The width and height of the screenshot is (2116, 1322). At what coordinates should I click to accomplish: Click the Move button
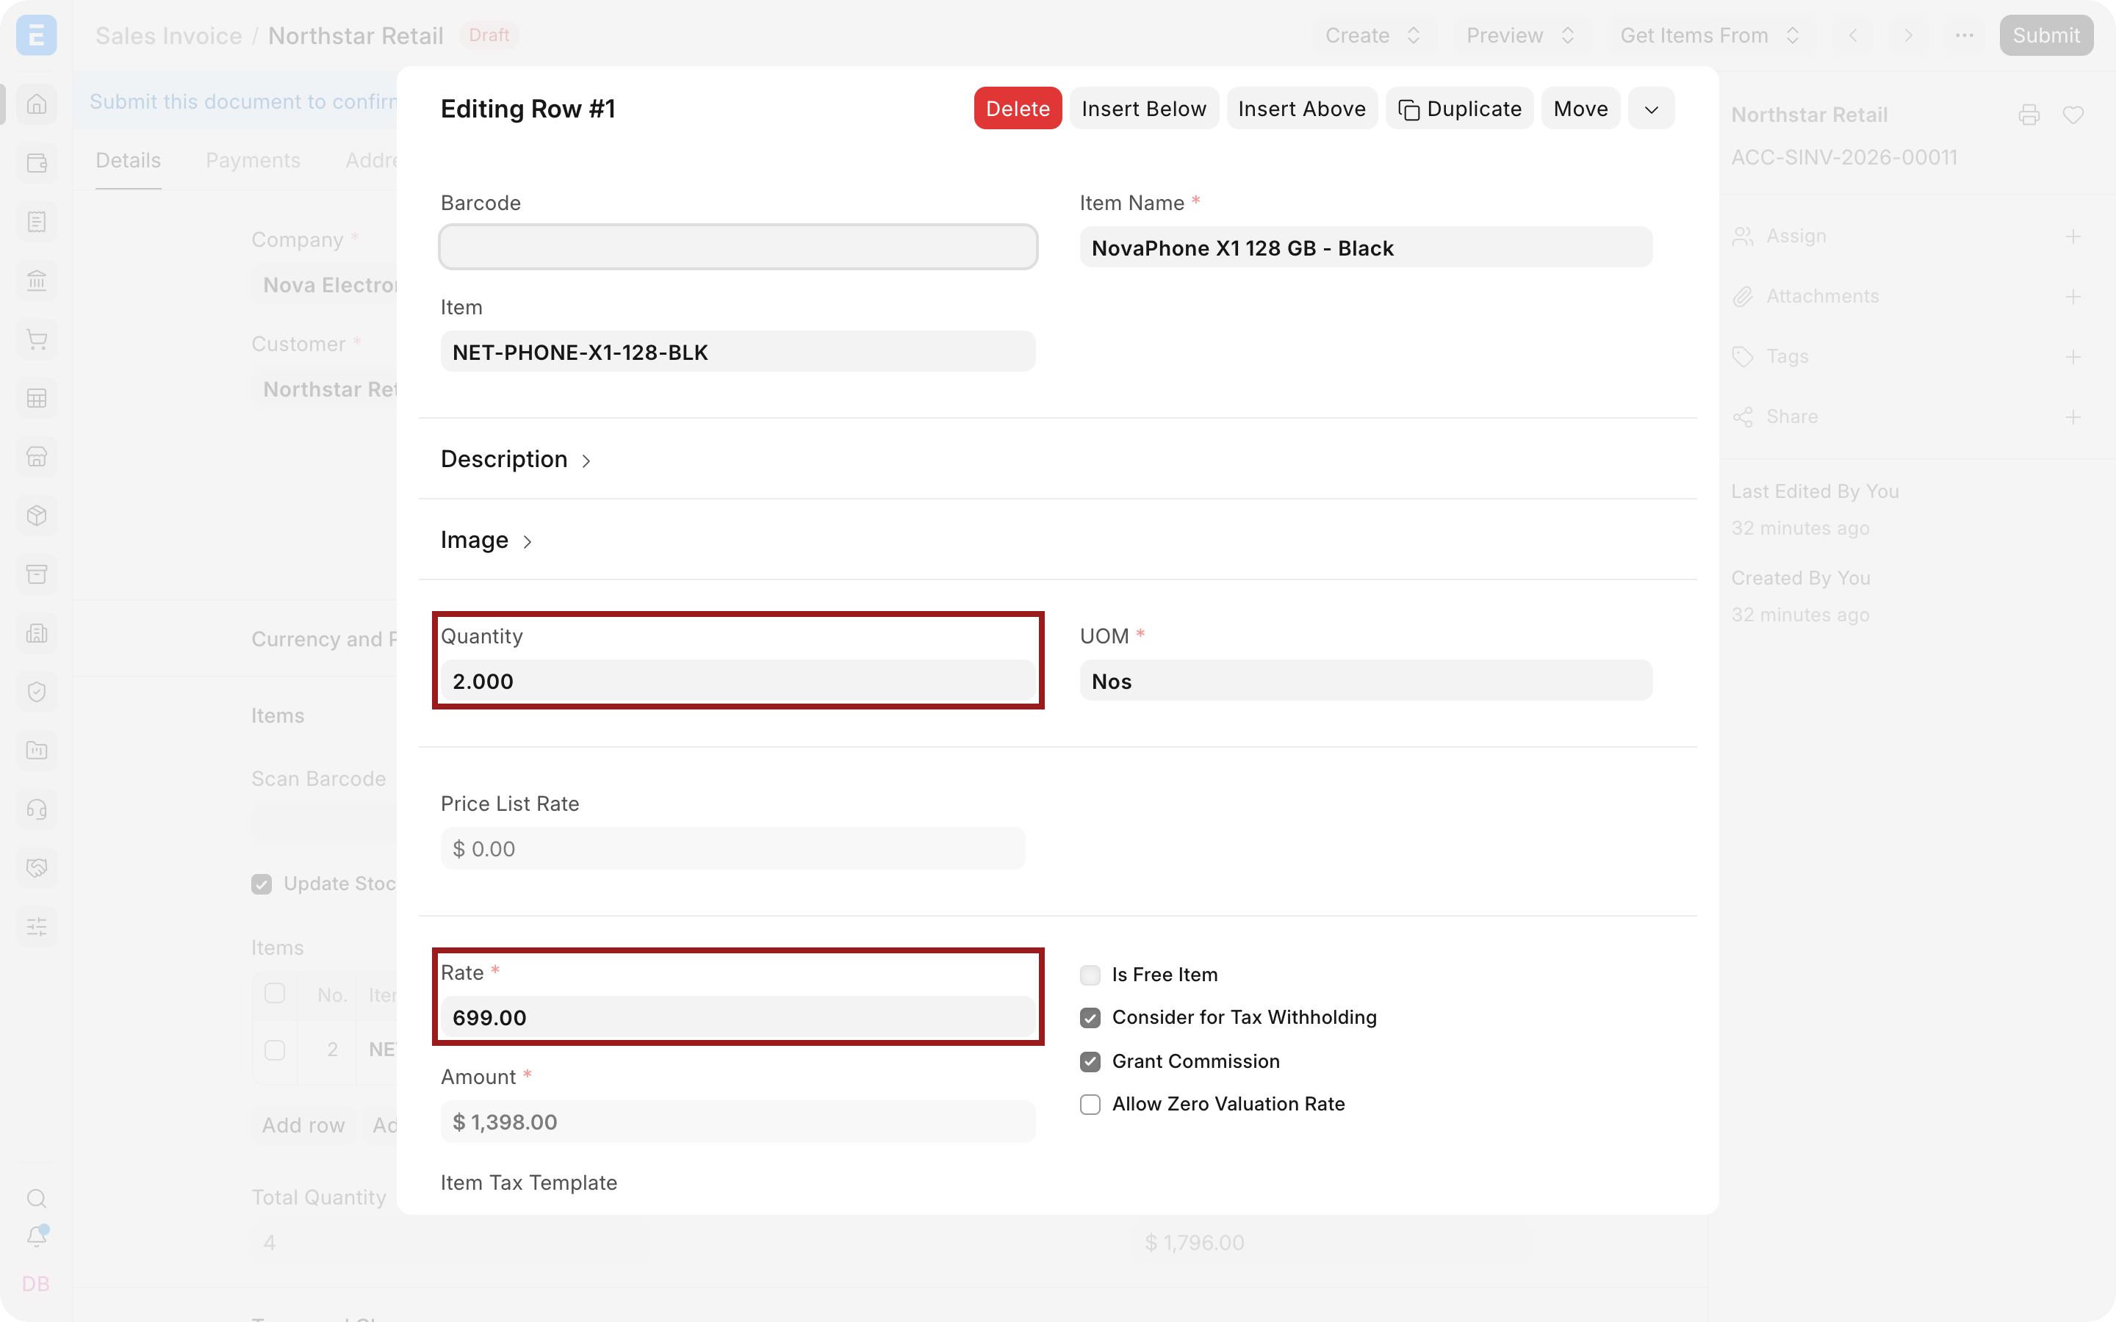click(x=1581, y=109)
